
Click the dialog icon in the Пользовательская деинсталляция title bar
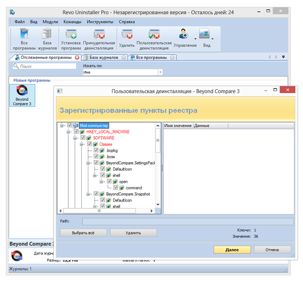pos(60,91)
